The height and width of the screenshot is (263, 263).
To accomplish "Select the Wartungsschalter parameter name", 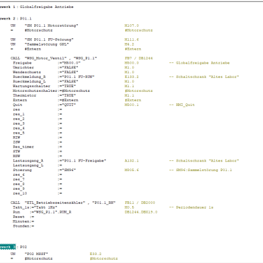I will 32,86.
